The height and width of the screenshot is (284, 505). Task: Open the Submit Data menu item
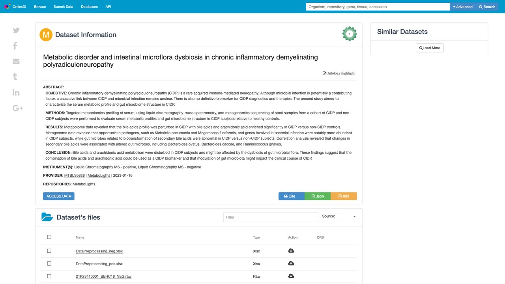click(x=64, y=7)
